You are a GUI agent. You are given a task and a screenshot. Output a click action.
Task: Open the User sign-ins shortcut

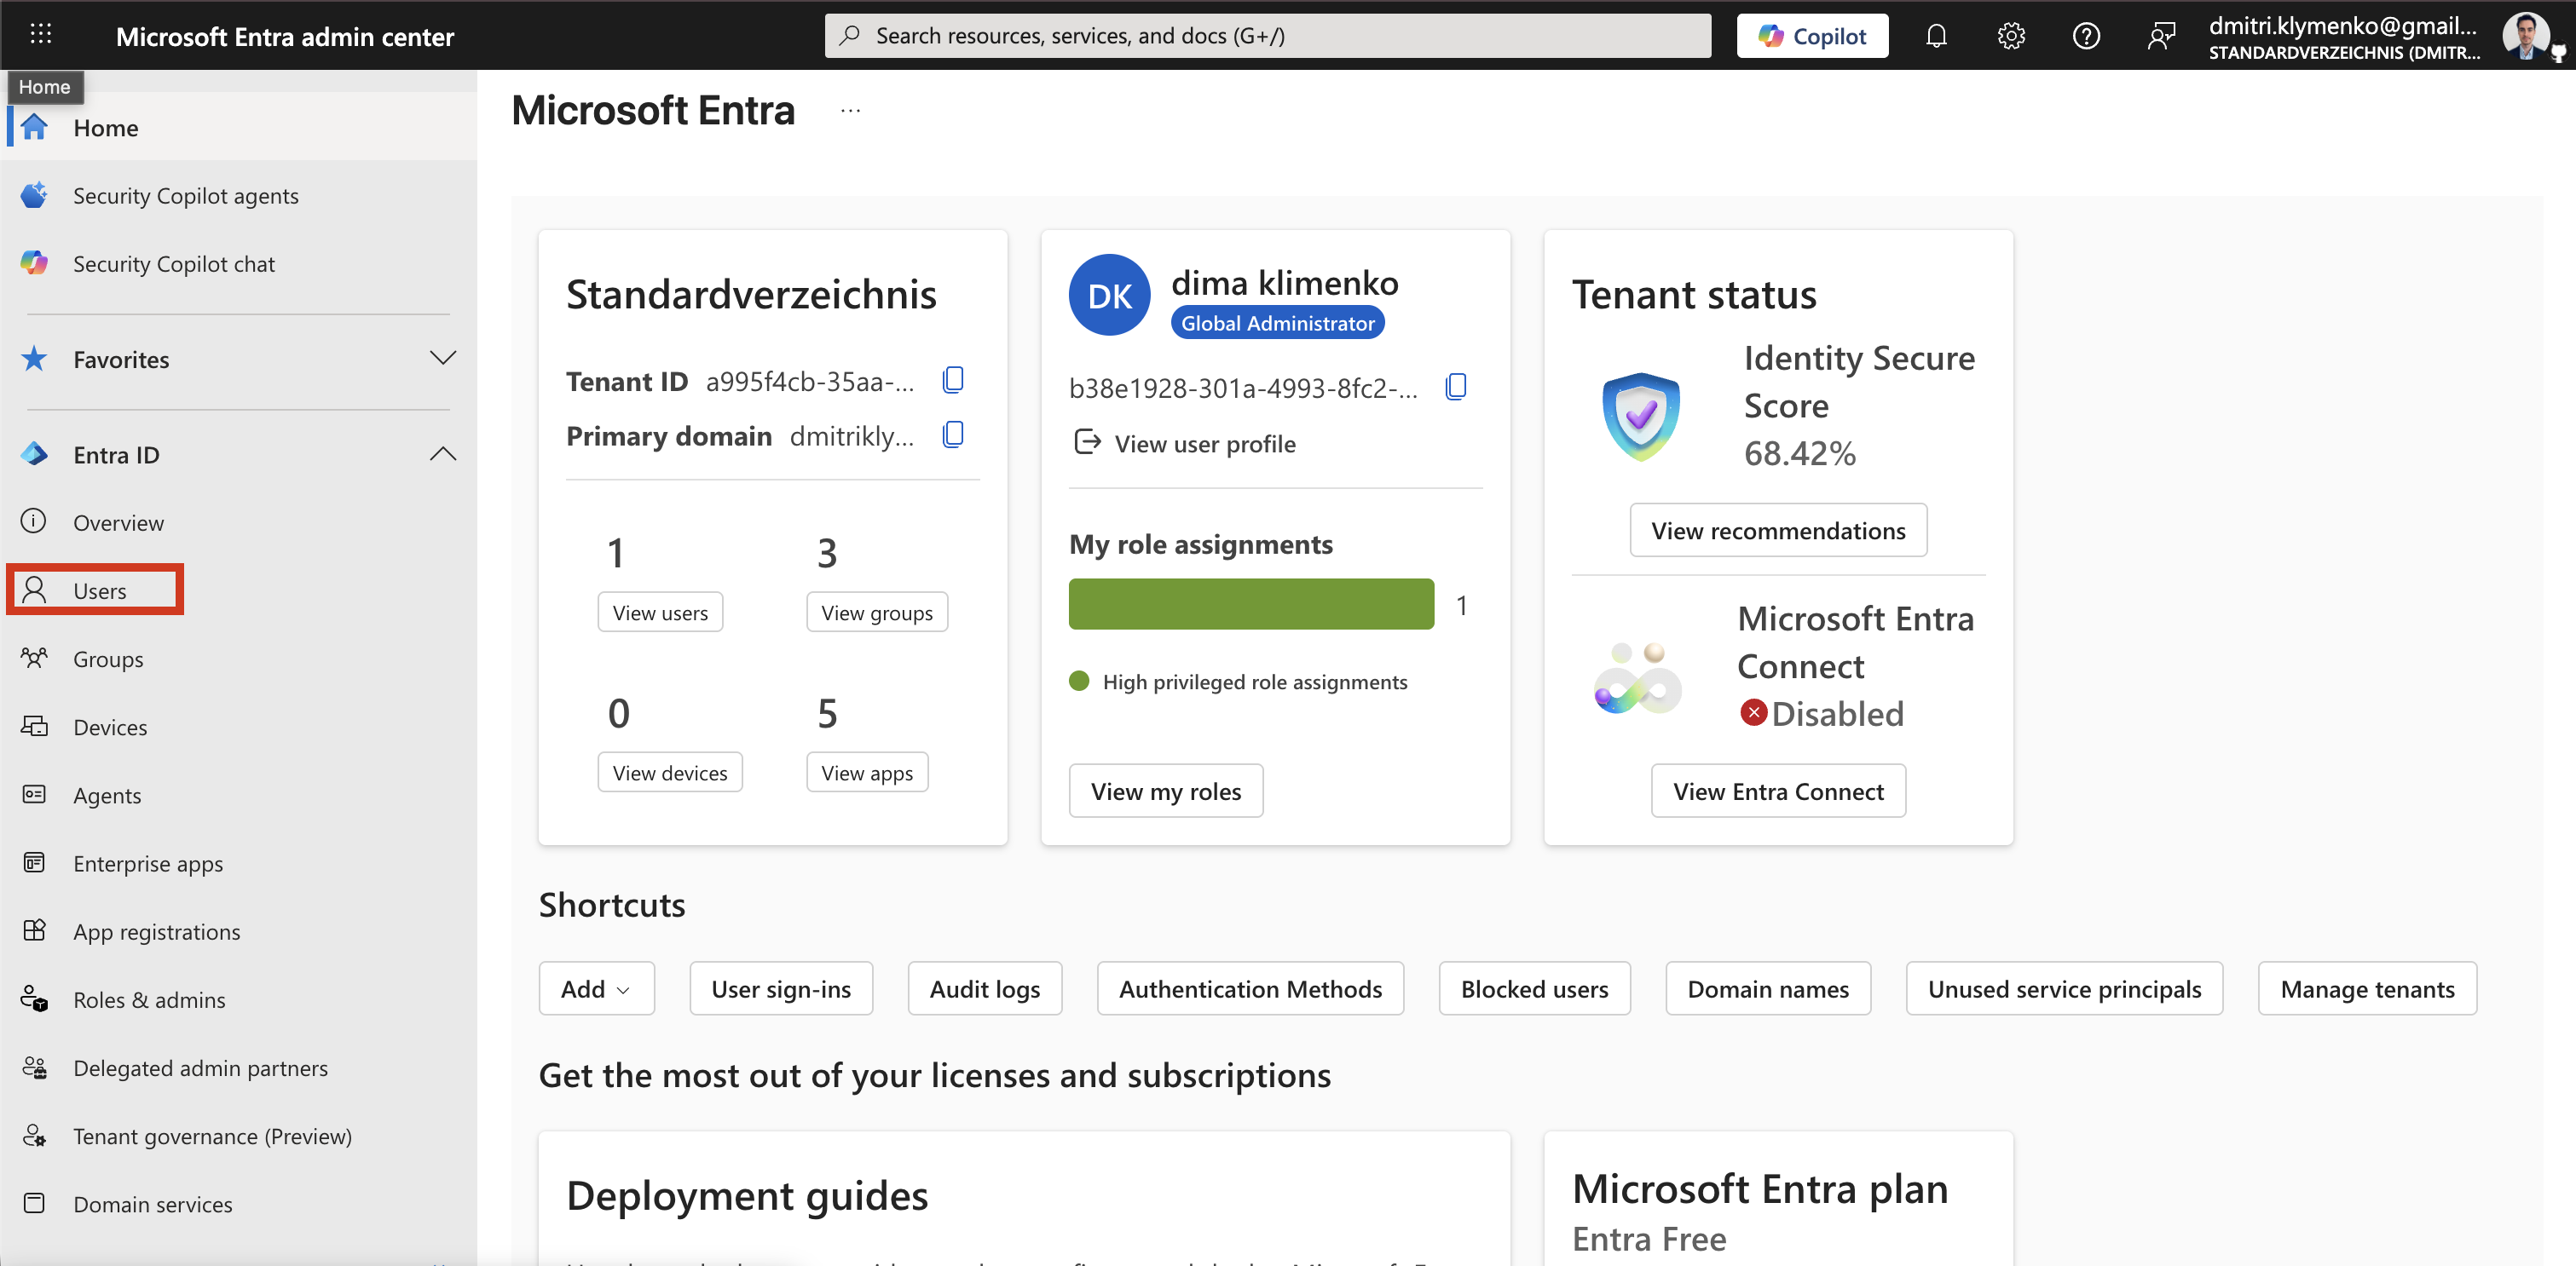(781, 989)
